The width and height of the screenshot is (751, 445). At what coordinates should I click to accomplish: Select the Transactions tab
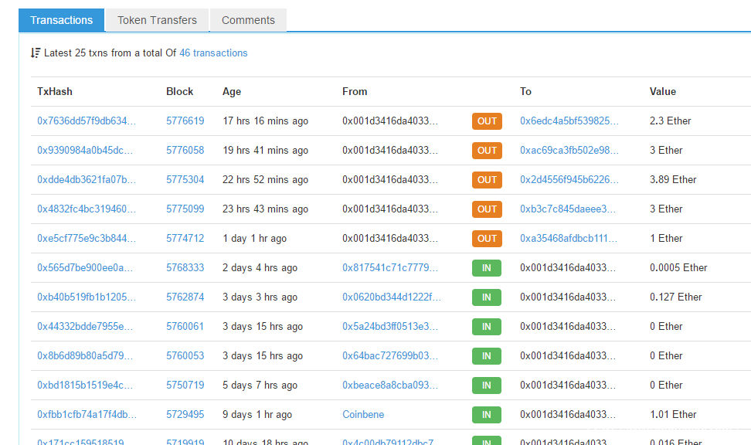tap(62, 20)
